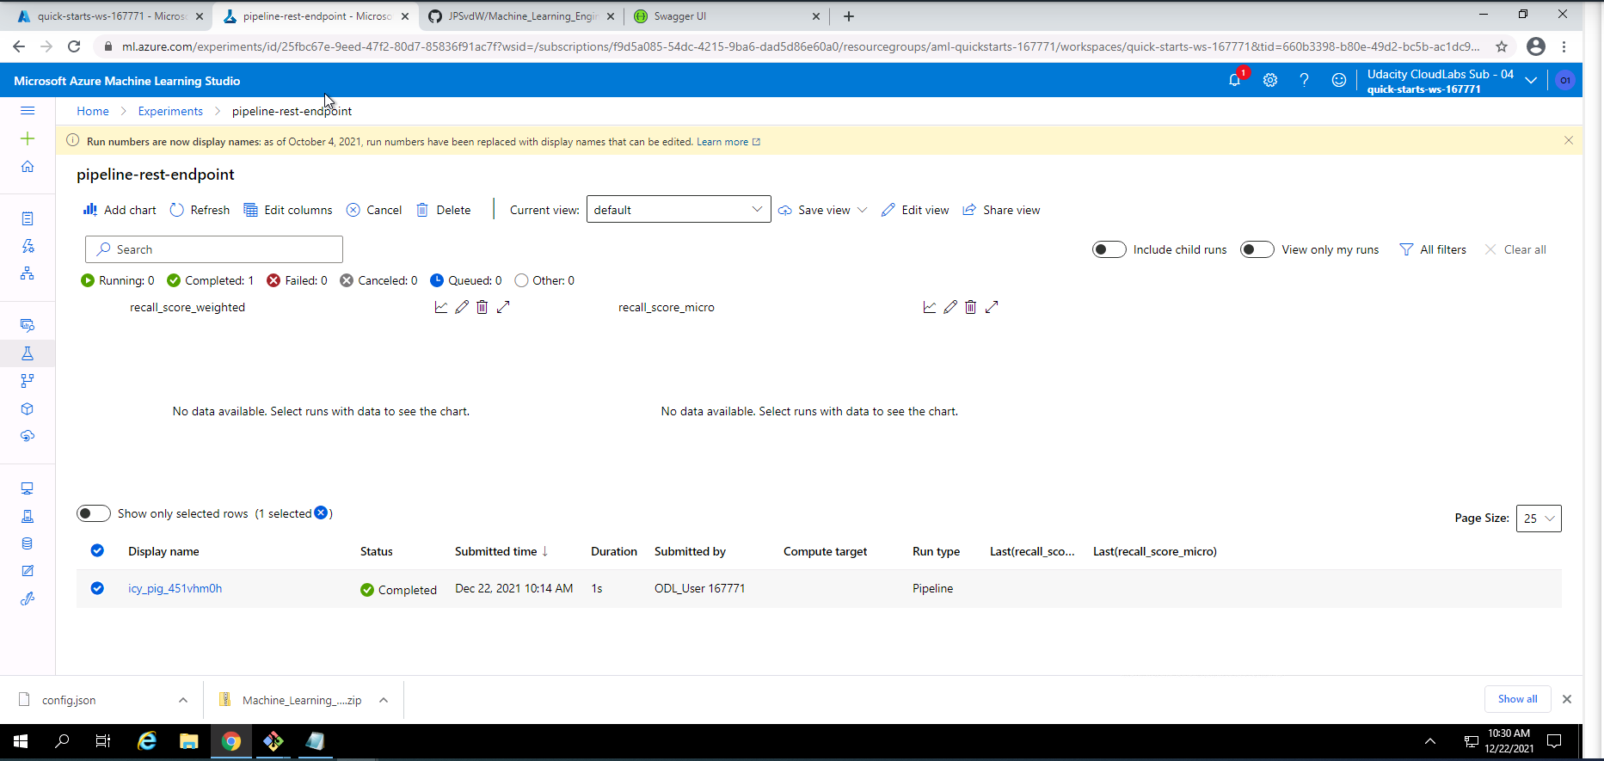Screen dimensions: 1604x761
Task: Click Share view
Action: pos(1001,210)
